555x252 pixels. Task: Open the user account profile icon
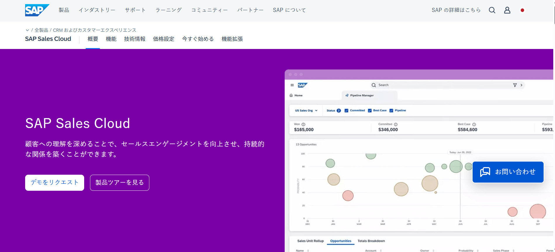pyautogui.click(x=507, y=10)
